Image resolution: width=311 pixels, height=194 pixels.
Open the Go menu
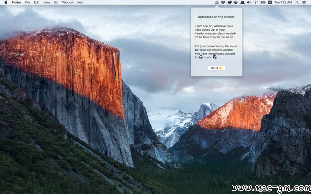pyautogui.click(x=56, y=2)
